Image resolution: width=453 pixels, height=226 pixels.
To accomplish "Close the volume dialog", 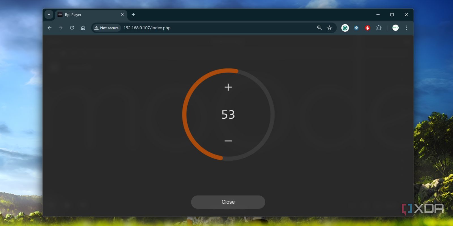I will point(228,202).
